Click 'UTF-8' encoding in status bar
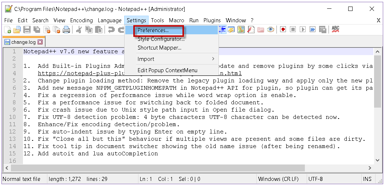The image size is (385, 186). [315, 179]
